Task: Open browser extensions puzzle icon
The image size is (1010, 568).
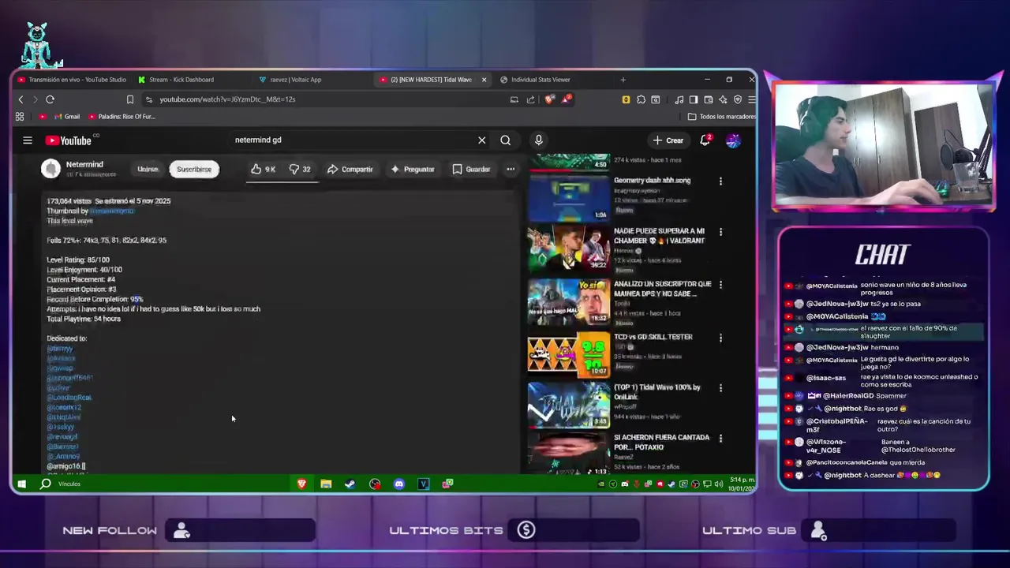Action: (641, 99)
